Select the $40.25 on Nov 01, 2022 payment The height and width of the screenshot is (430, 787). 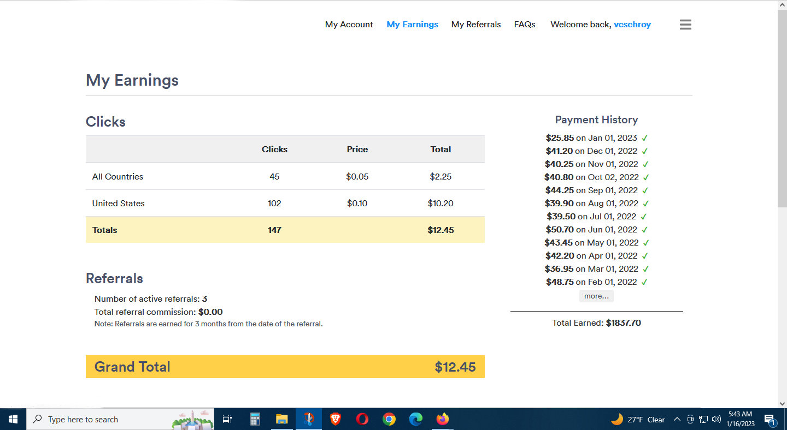pos(596,164)
